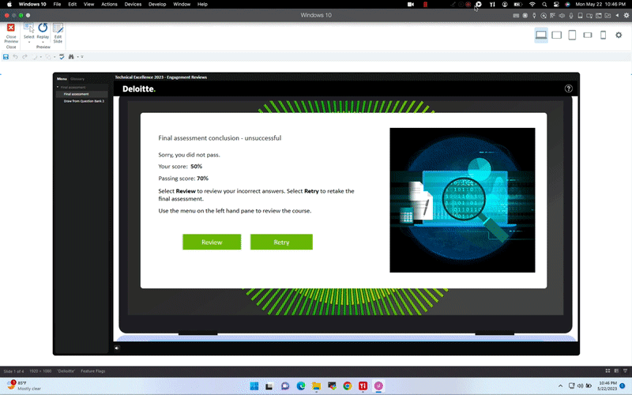Switch preview to tablet landscape mode
Viewport: 632px width, 395px height.
(557, 35)
